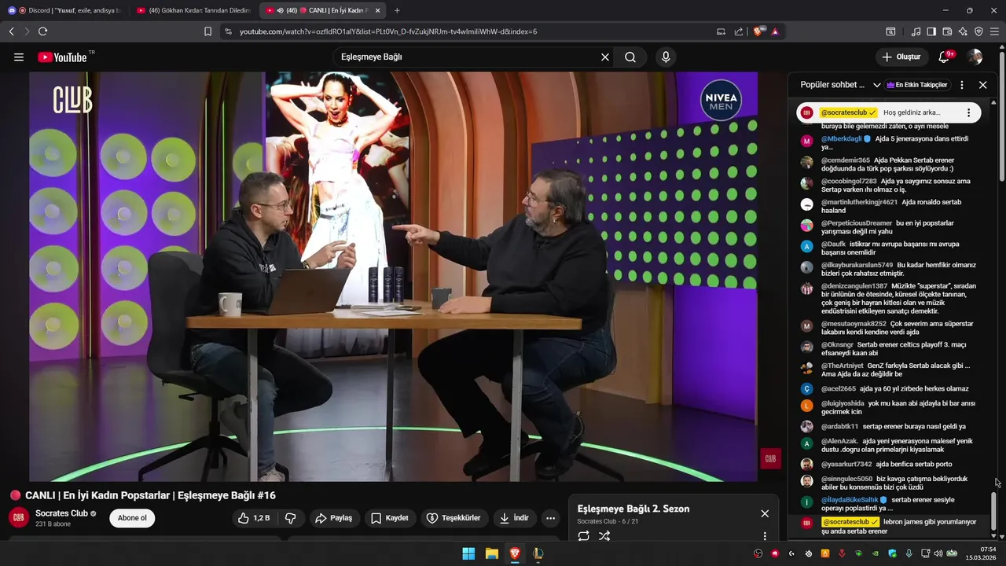This screenshot has width=1006, height=566.
Task: Toggle playlist loop icon
Action: click(x=583, y=536)
